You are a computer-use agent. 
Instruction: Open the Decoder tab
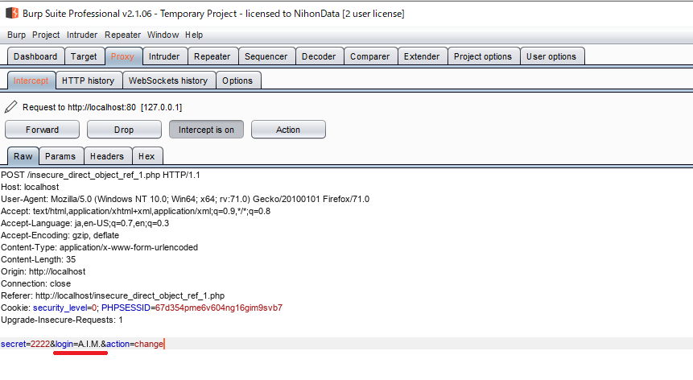pos(319,56)
